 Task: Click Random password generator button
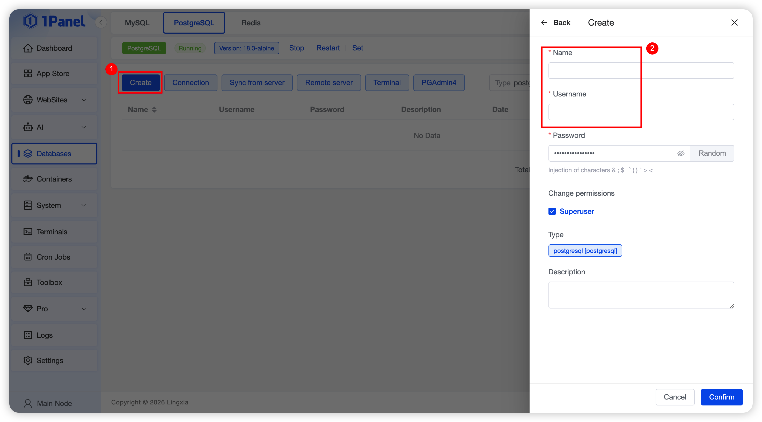pos(712,153)
